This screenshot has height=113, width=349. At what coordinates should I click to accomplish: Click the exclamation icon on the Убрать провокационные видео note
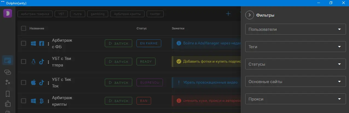179,83
